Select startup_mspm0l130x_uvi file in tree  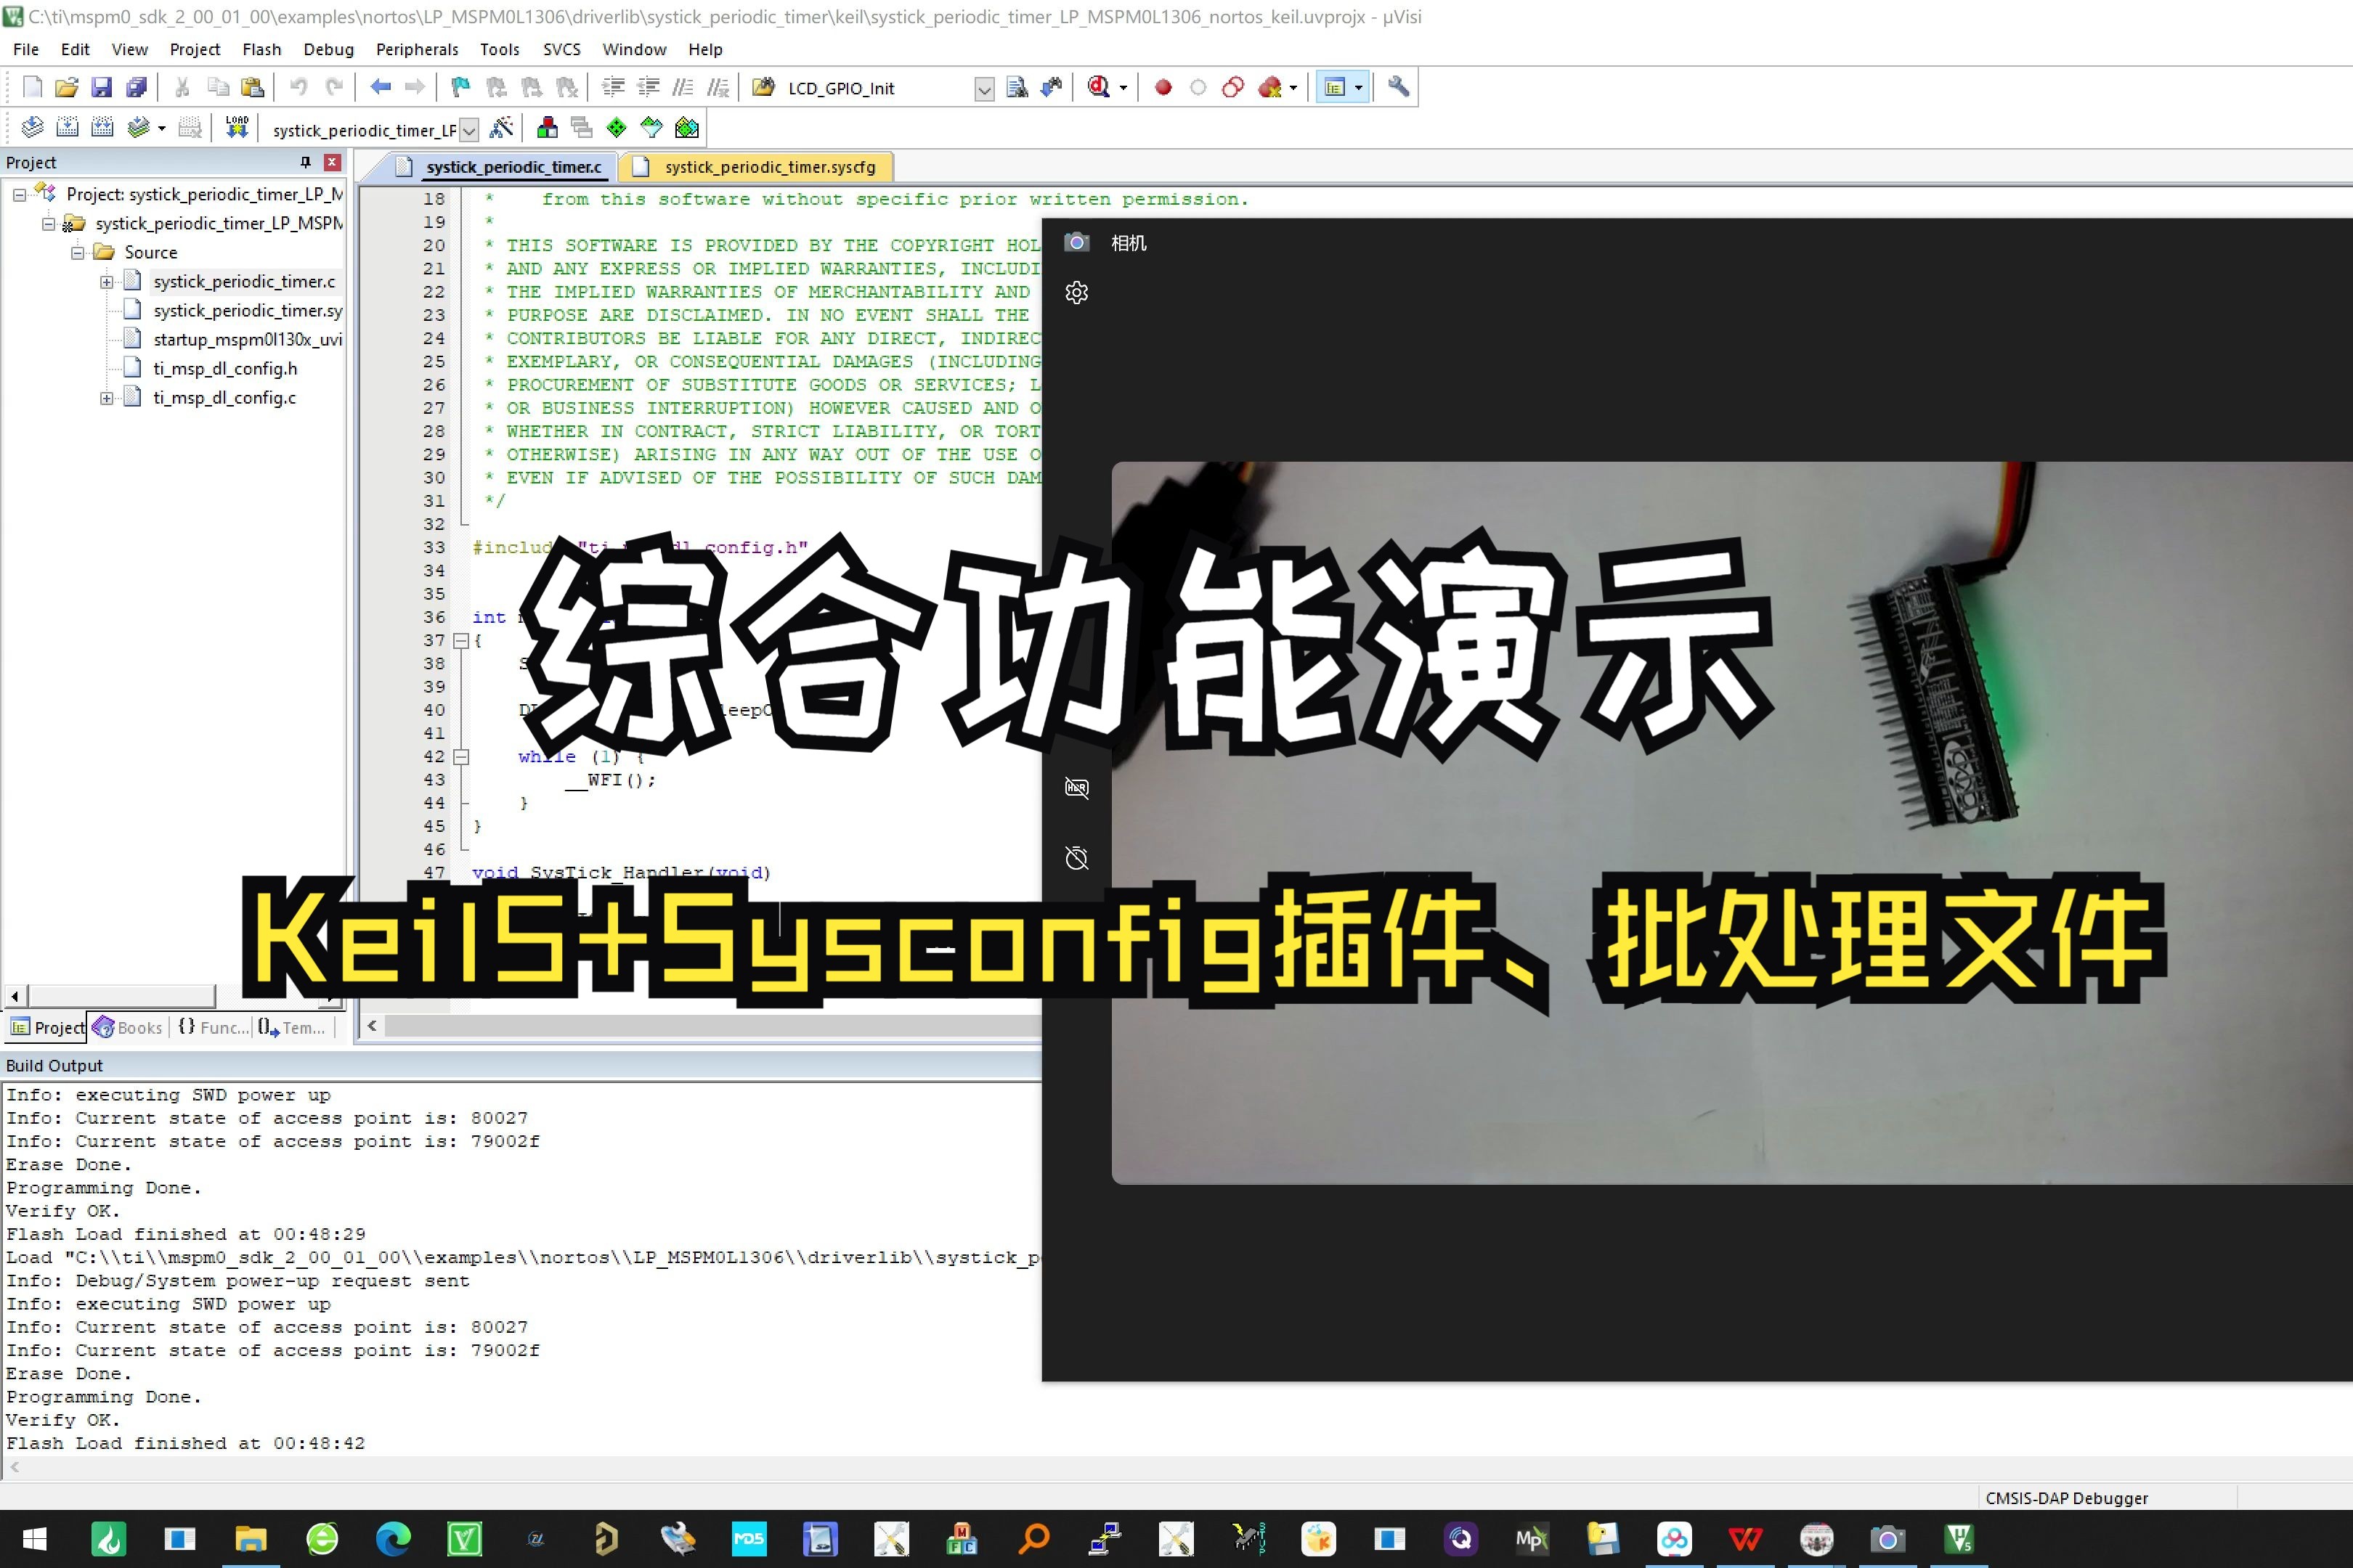click(247, 340)
